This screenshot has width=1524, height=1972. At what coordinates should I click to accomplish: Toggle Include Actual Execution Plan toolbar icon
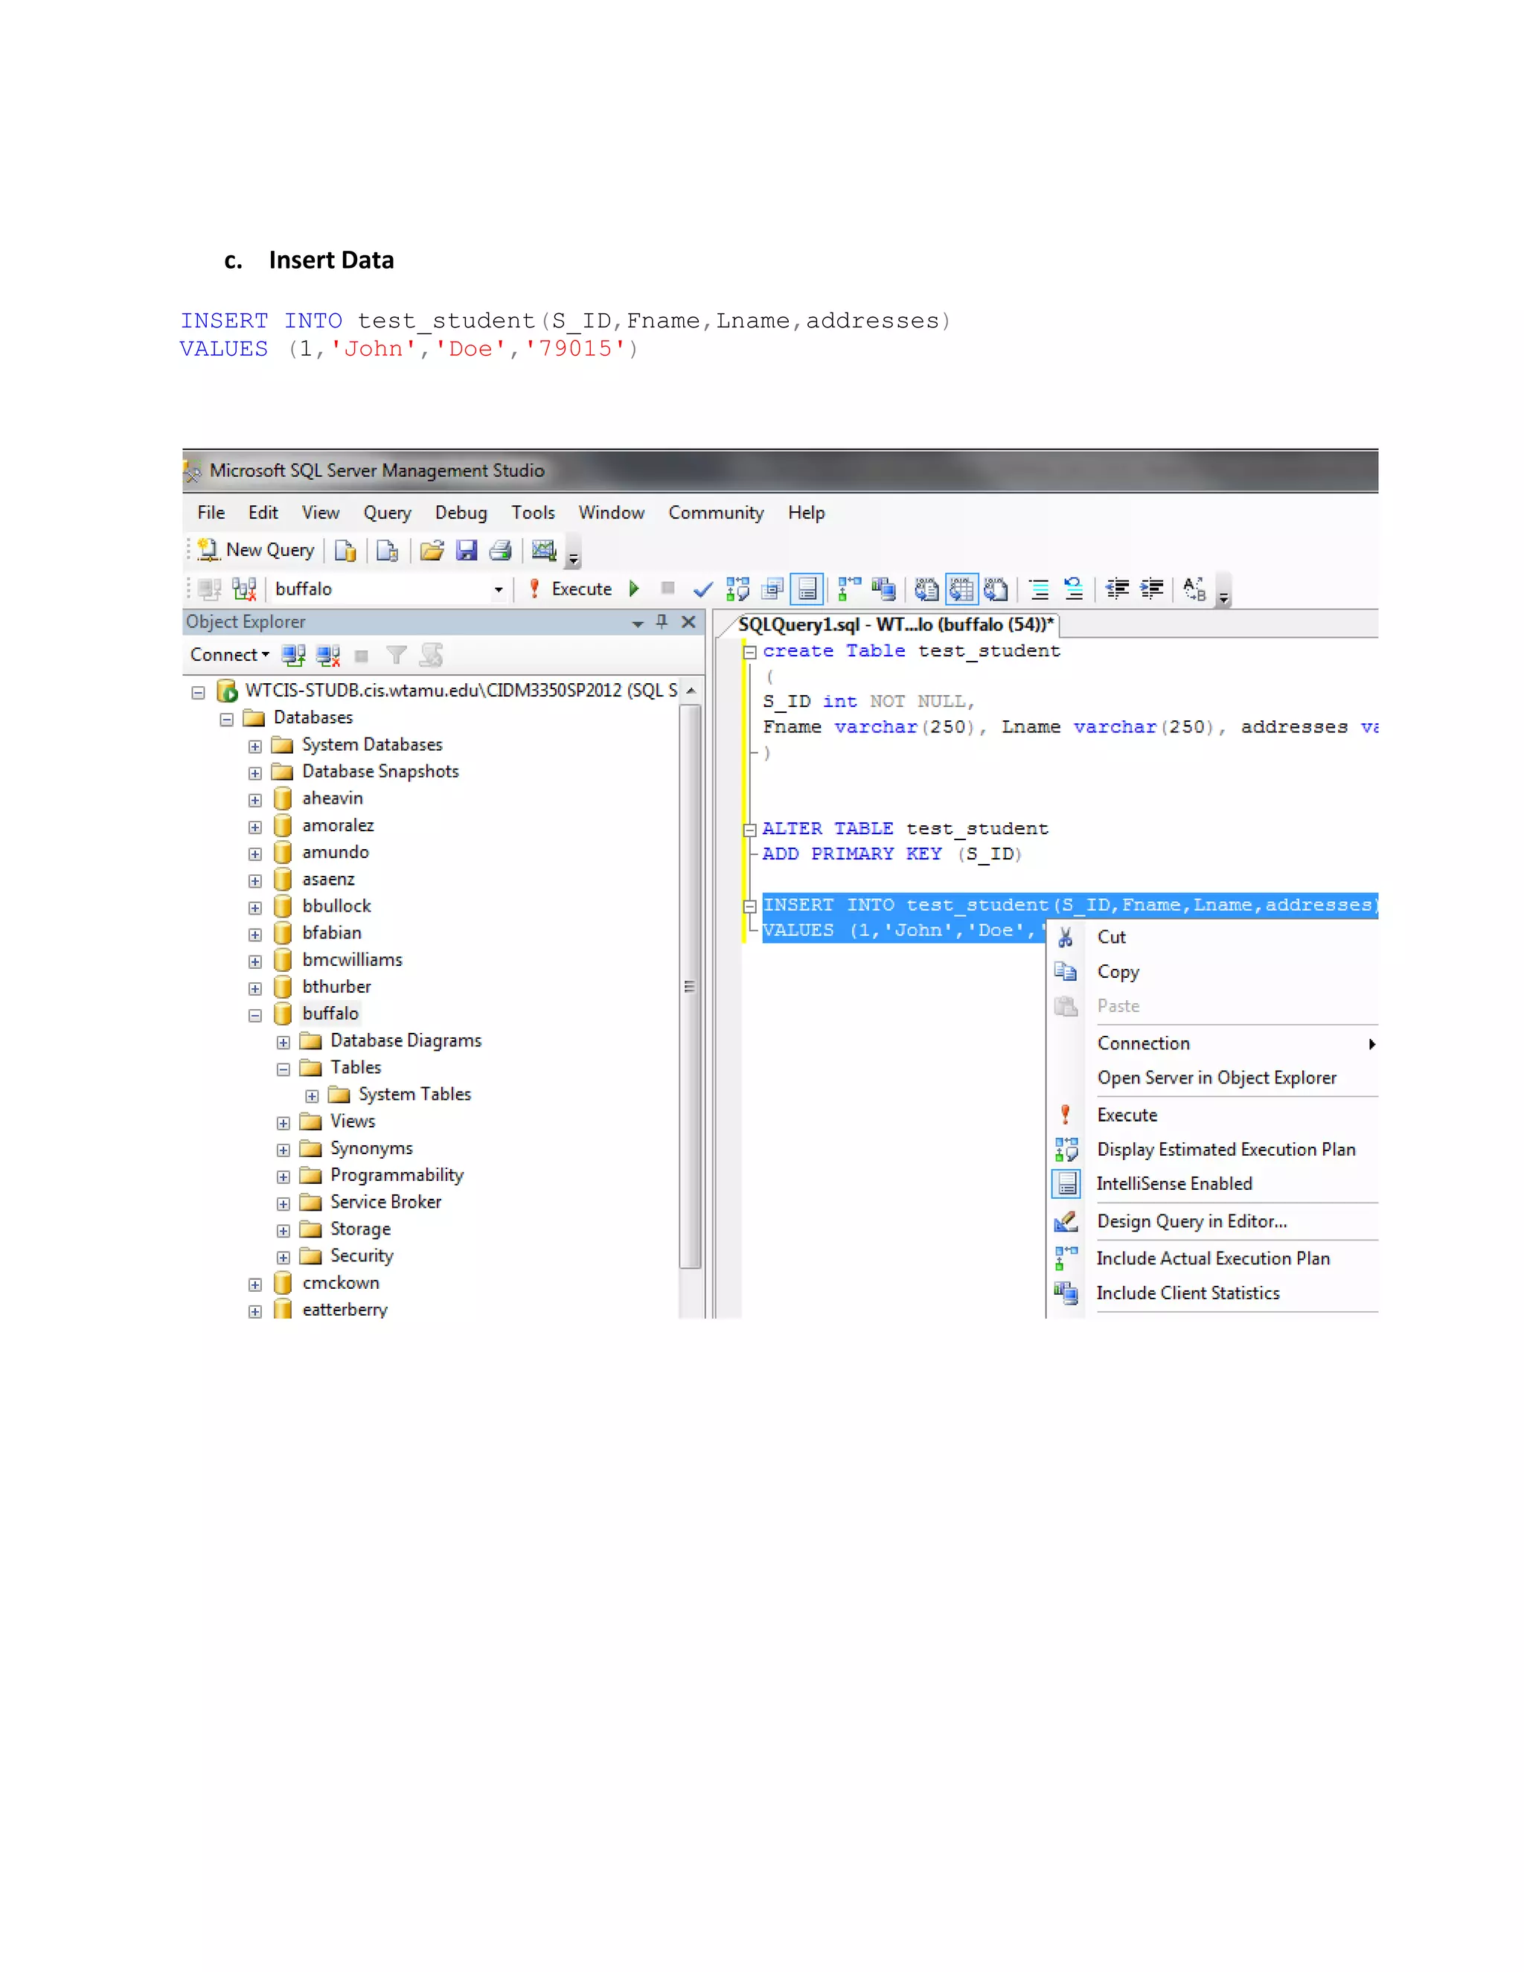point(848,589)
